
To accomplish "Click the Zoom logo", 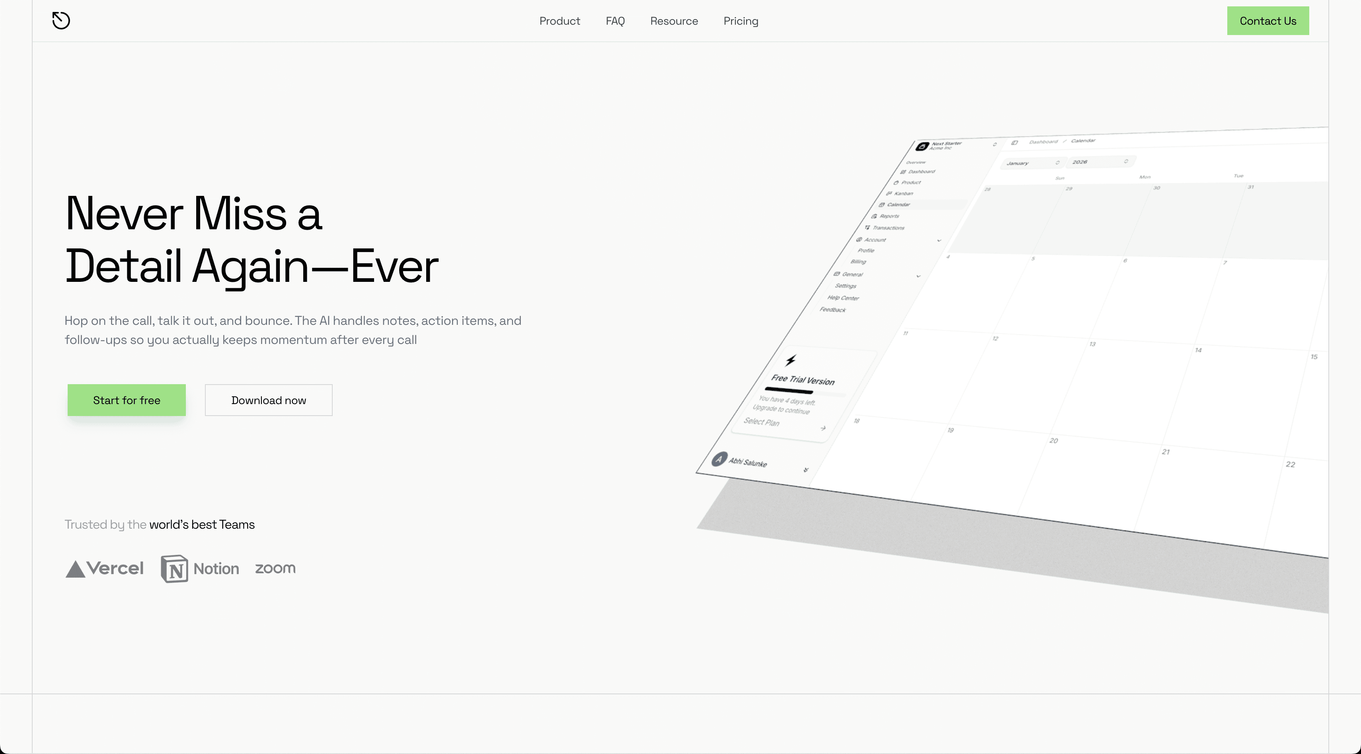I will (x=275, y=568).
